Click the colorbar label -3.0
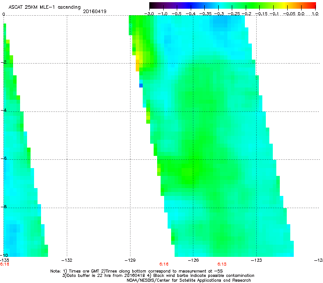Viewport: 323px width, 283px height. 149,14
